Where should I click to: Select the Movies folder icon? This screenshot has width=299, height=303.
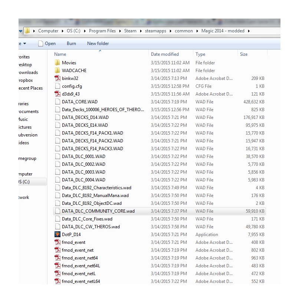pos(57,63)
